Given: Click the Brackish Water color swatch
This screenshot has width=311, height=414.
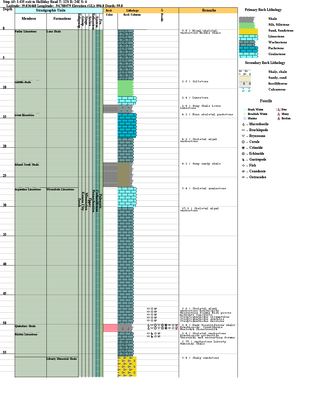Looking at the screenshot, I should point(245,114).
